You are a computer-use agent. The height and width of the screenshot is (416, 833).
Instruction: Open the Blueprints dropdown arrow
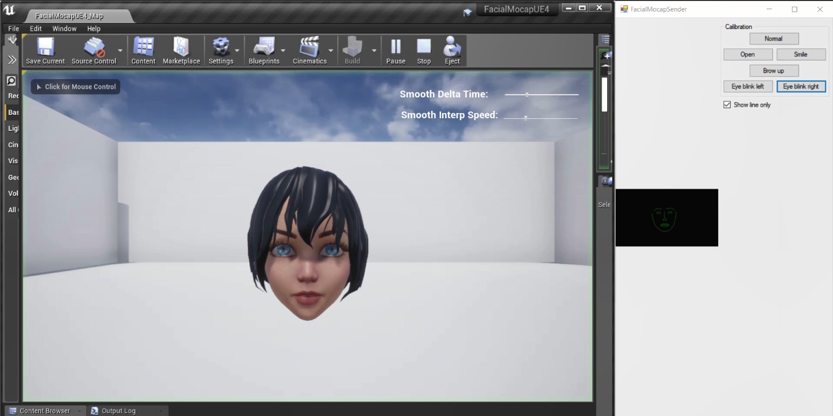click(x=283, y=50)
